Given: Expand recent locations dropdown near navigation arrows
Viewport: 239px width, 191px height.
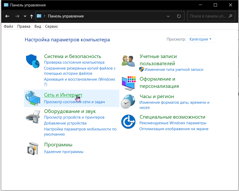Looking at the screenshot, I should pos(25,16).
